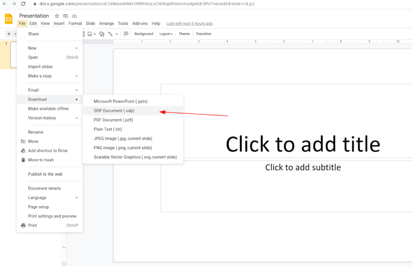Open the Line tool options dropdown
The height and width of the screenshot is (266, 412).
116,34
